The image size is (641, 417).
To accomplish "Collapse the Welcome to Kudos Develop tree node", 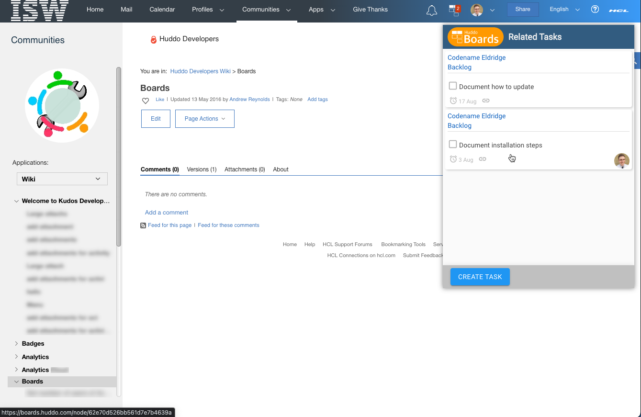I will [16, 201].
